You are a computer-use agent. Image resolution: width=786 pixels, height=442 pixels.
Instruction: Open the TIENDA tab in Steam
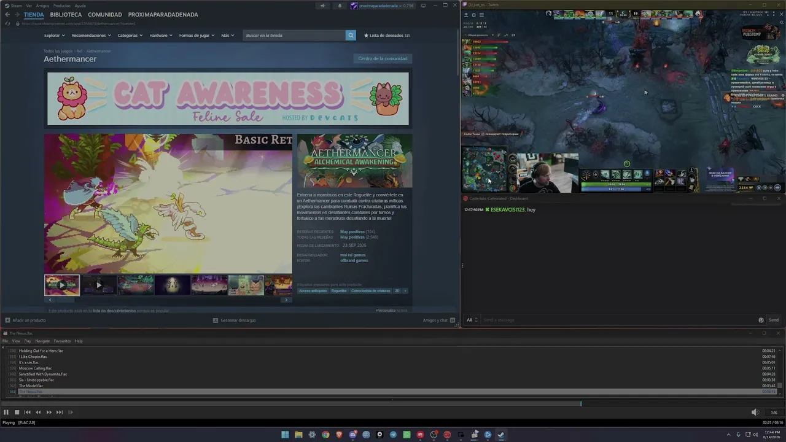(34, 14)
